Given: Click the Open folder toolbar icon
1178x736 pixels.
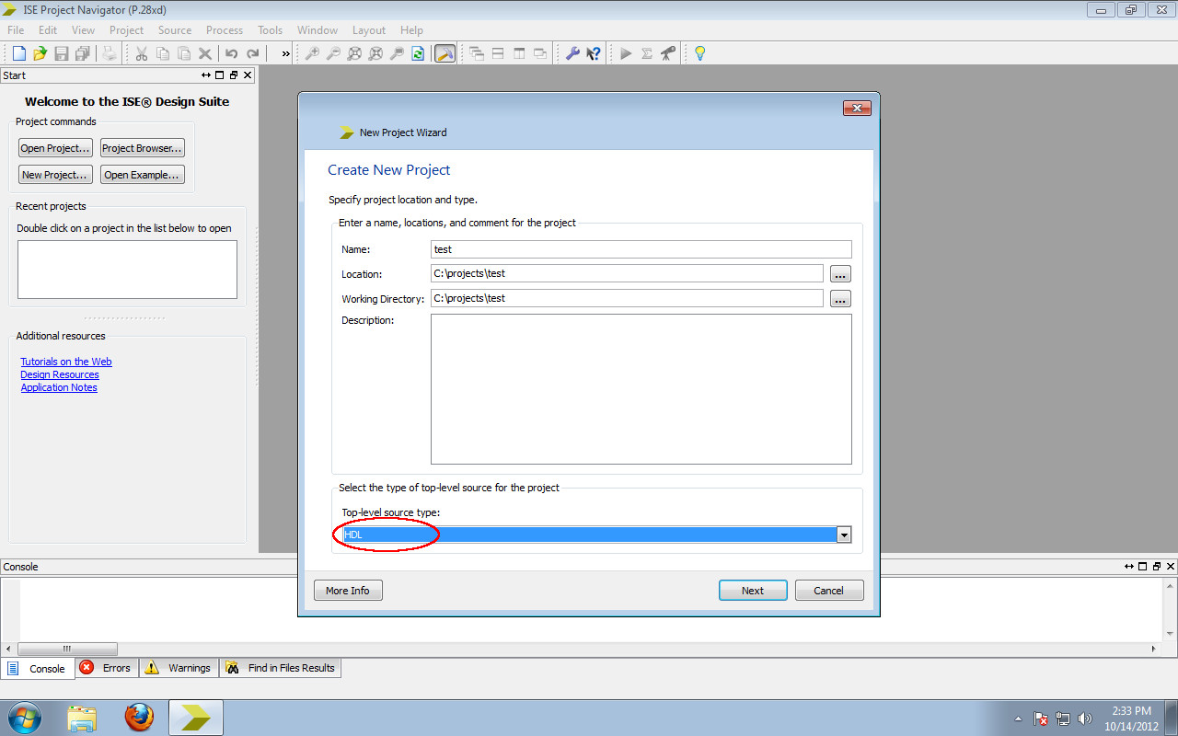Looking at the screenshot, I should [40, 53].
